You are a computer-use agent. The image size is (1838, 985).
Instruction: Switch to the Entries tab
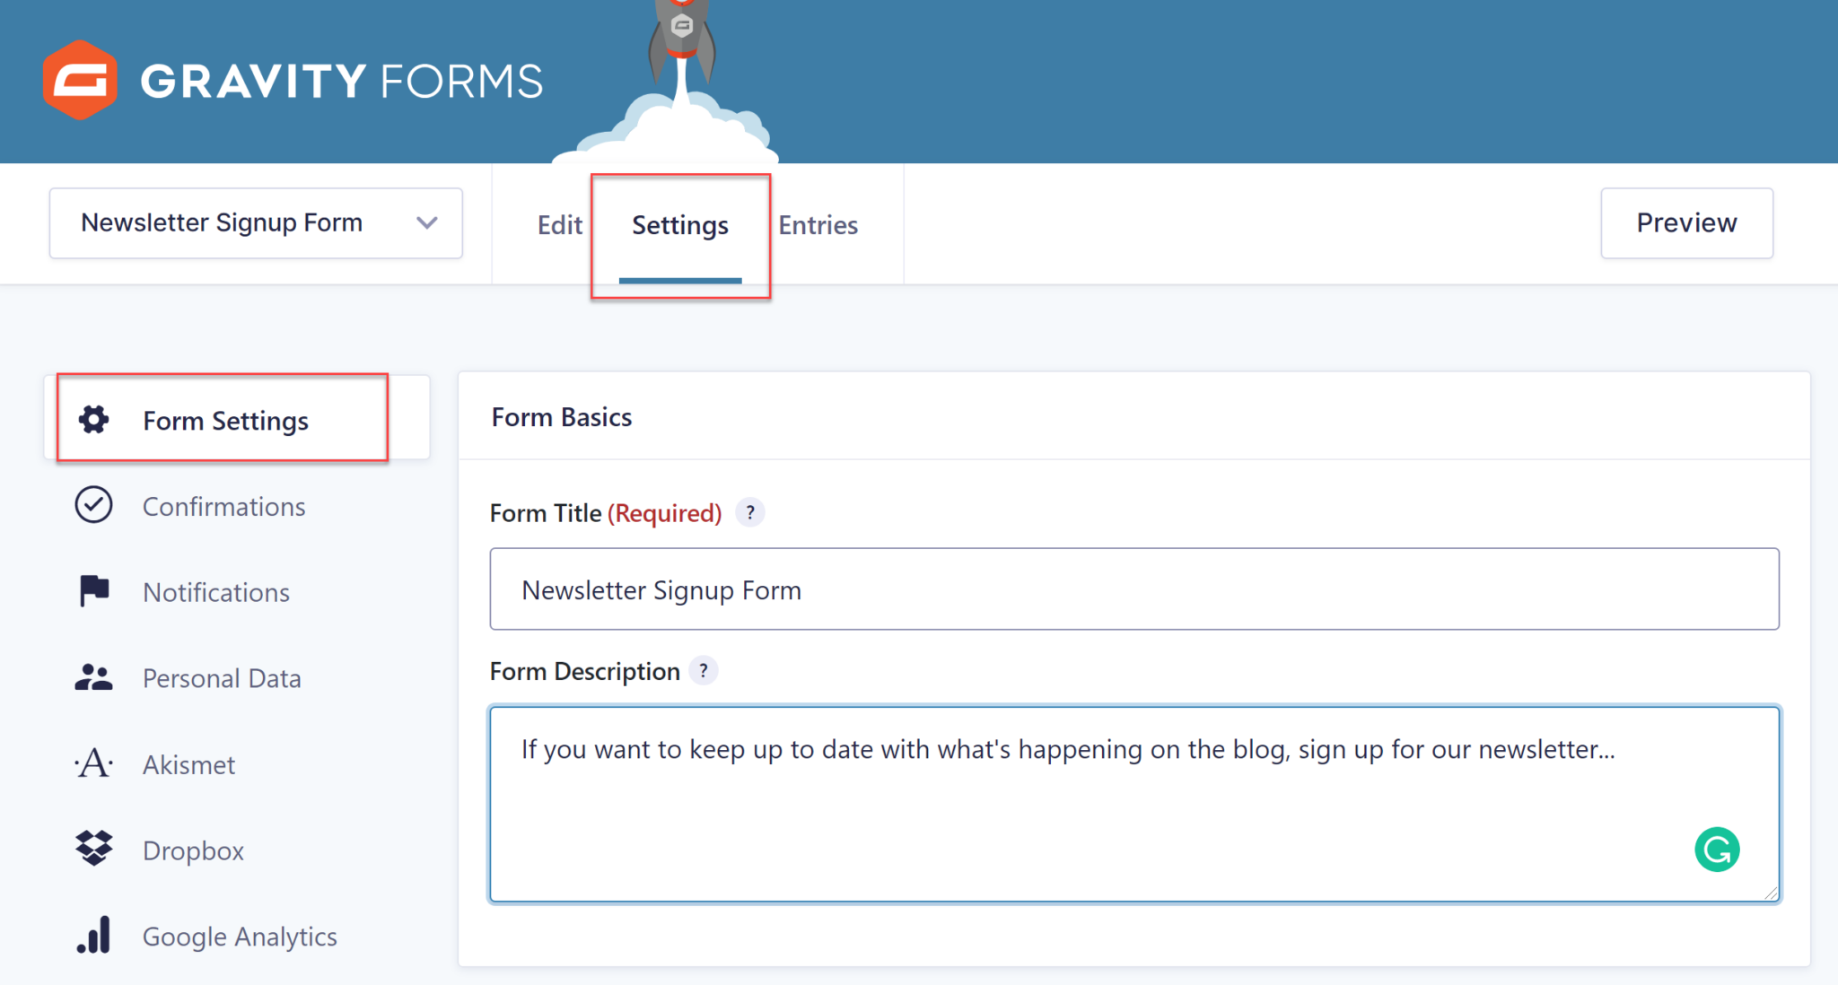[818, 225]
